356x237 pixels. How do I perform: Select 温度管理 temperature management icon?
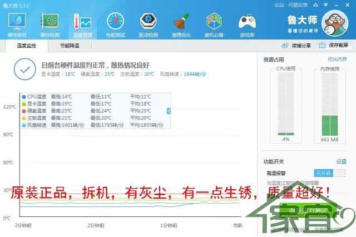coord(83,25)
